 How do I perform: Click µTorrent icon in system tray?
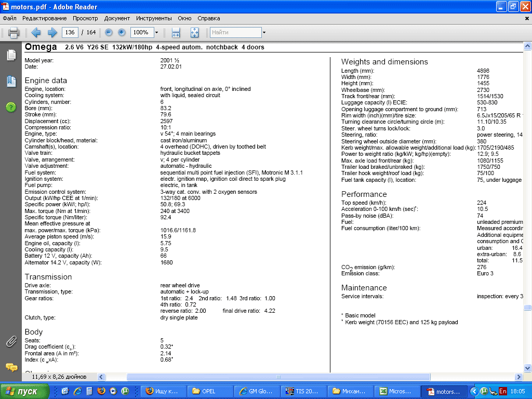click(484, 391)
